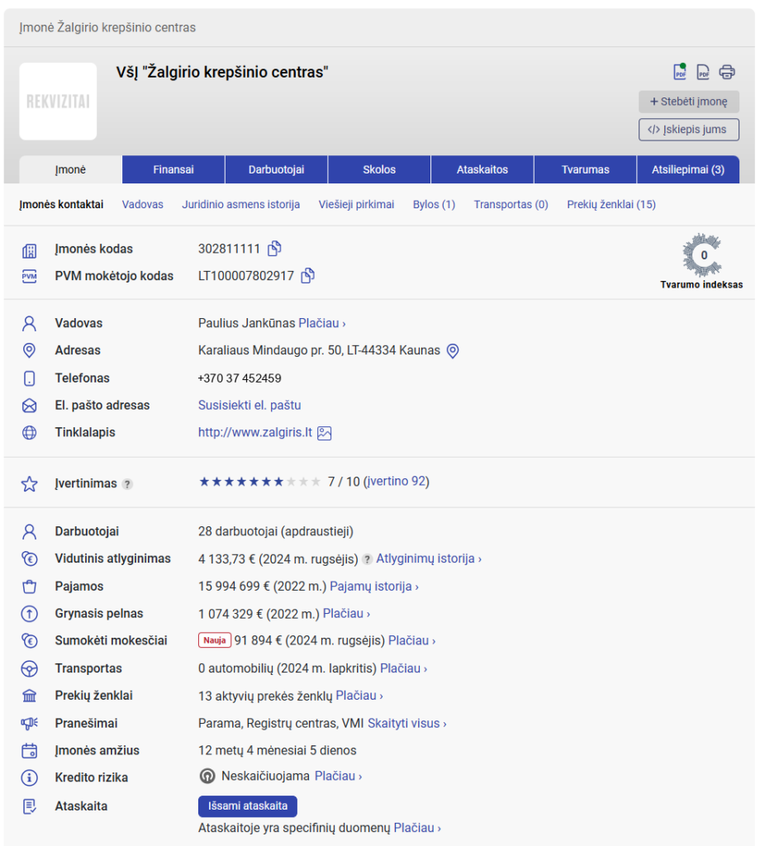Image resolution: width=765 pixels, height=846 pixels.
Task: Click envelope icon beside El. pašto adresas
Action: 29,406
